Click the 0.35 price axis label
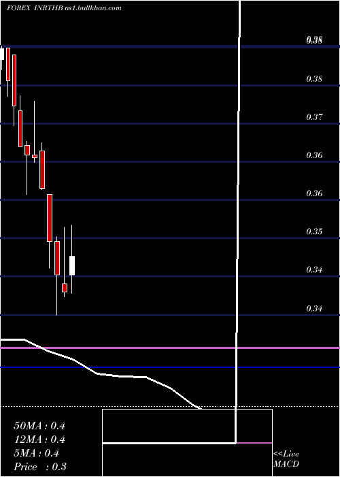The width and height of the screenshot is (340, 477). [x=314, y=232]
